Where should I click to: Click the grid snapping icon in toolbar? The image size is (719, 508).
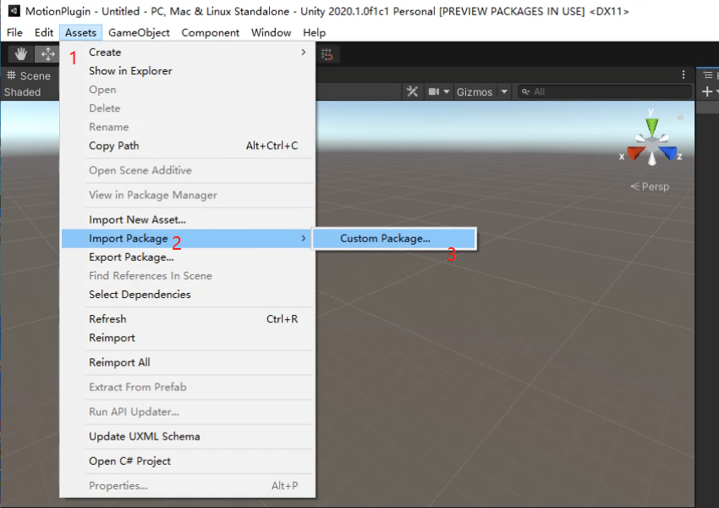(x=327, y=54)
